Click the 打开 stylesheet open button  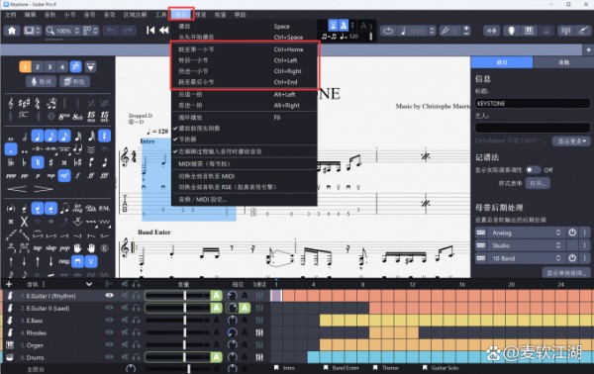pyautogui.click(x=538, y=183)
